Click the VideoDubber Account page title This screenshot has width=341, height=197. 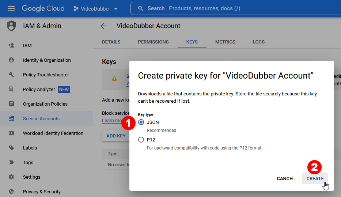coord(148,26)
